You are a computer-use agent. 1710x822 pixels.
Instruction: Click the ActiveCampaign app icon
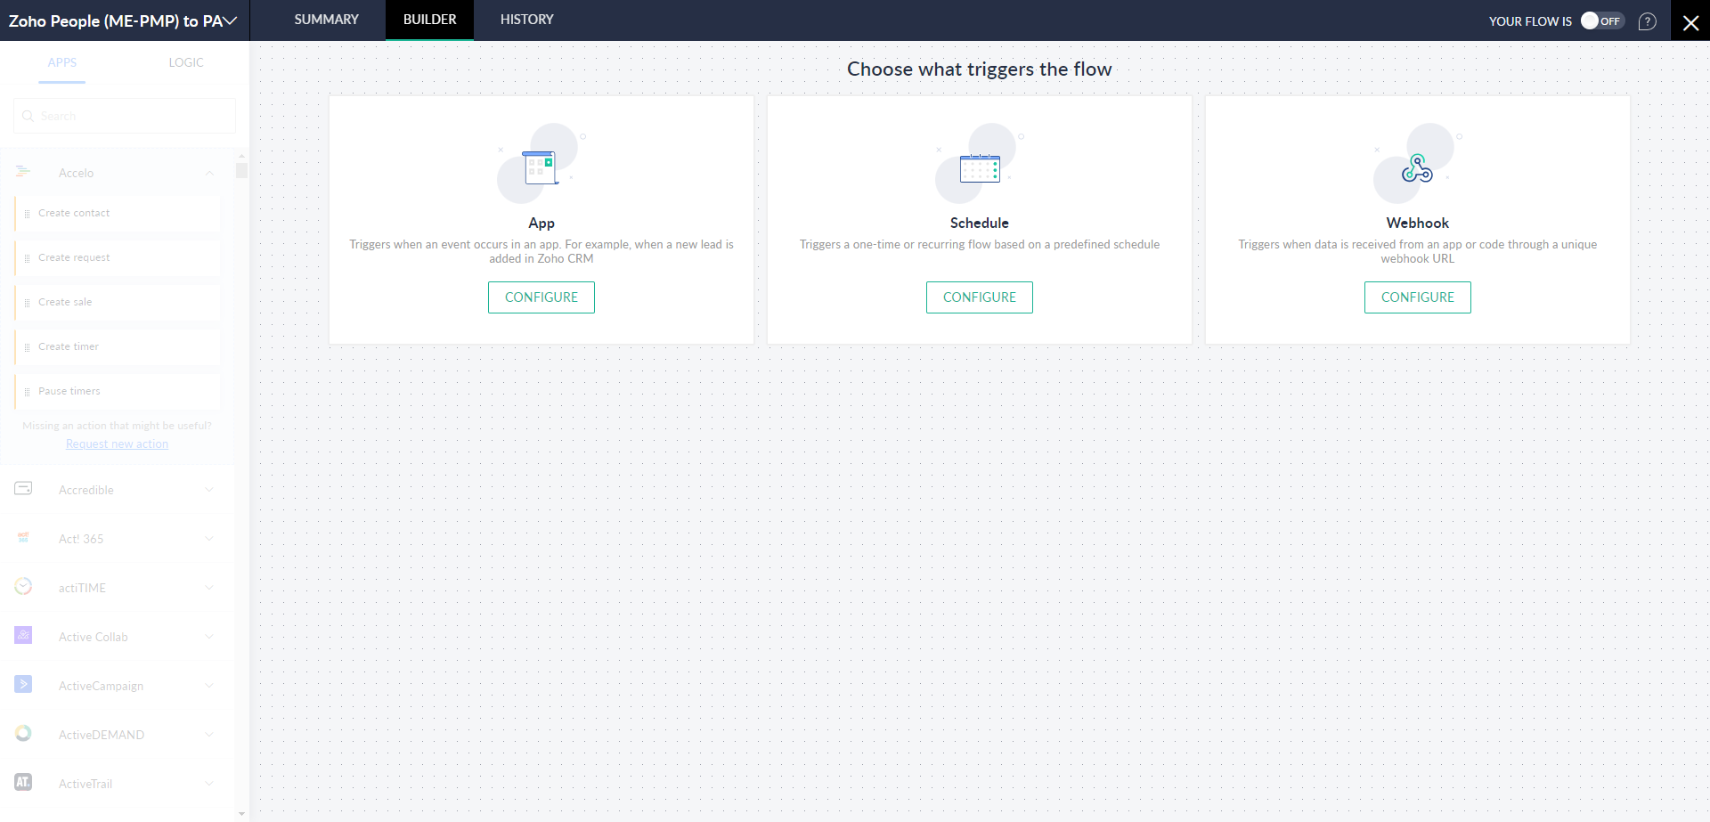point(23,684)
